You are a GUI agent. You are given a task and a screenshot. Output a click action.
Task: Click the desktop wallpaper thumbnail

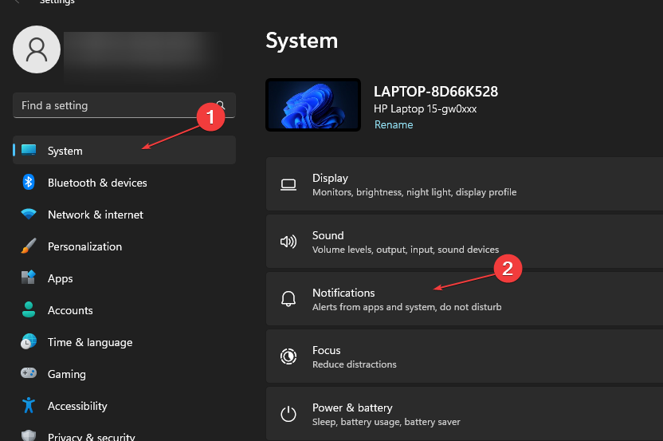(x=313, y=104)
